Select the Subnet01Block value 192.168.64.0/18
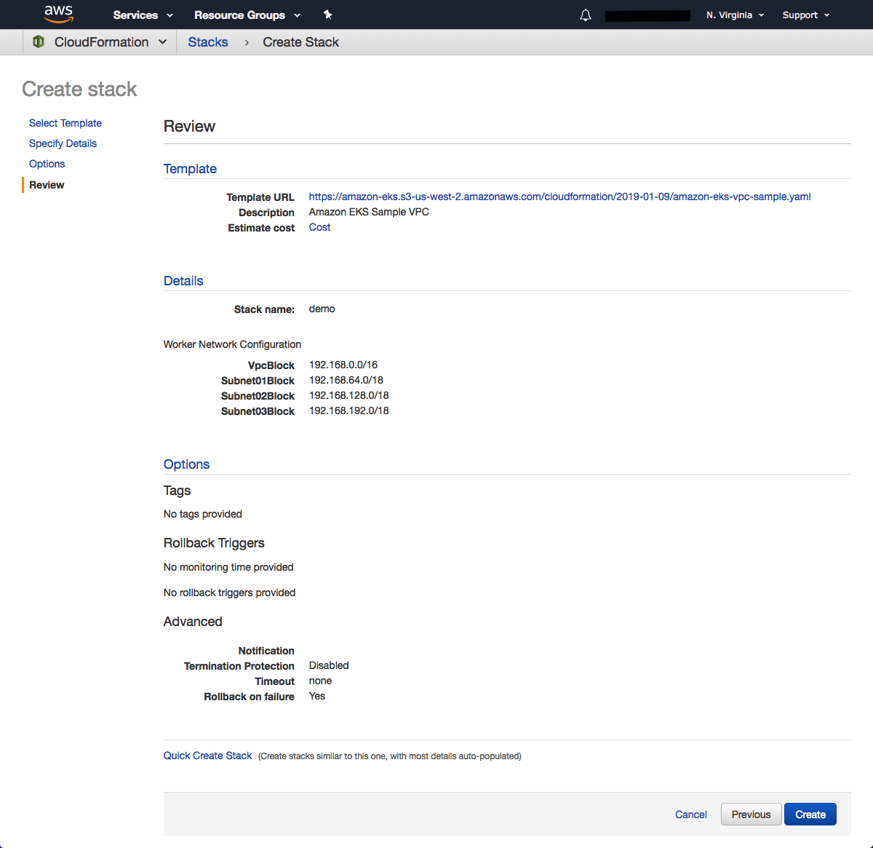Viewport: 873px width, 848px height. coord(346,380)
